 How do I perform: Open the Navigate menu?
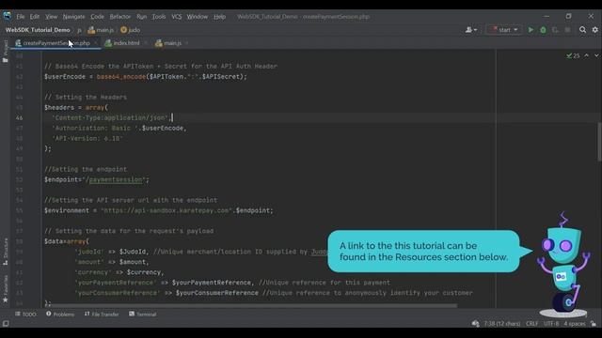pyautogui.click(x=73, y=17)
